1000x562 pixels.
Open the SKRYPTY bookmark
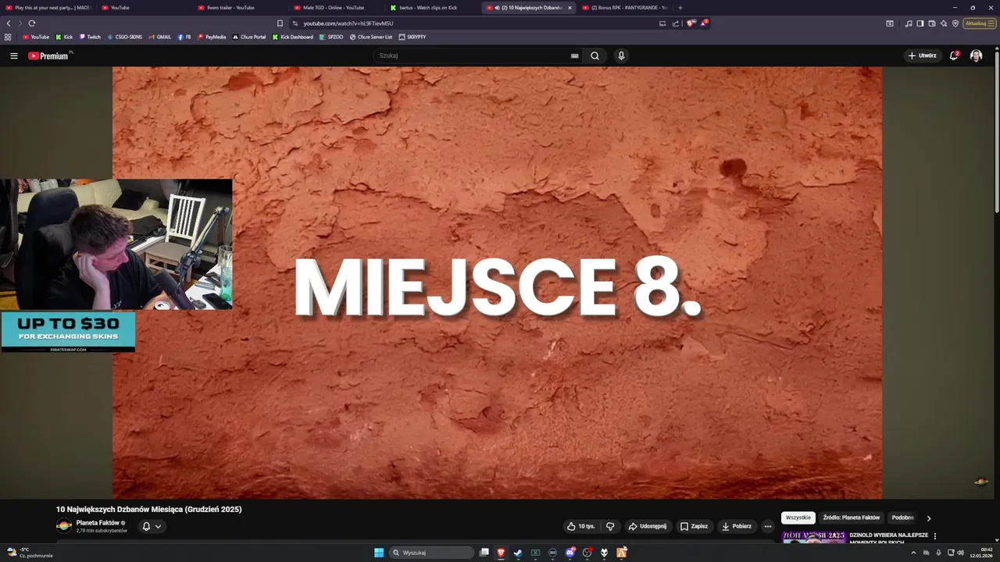pyautogui.click(x=412, y=37)
